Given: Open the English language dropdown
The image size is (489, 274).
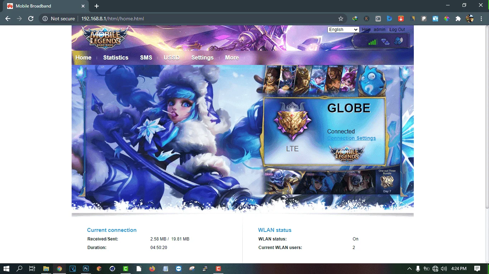Looking at the screenshot, I should pos(343,30).
